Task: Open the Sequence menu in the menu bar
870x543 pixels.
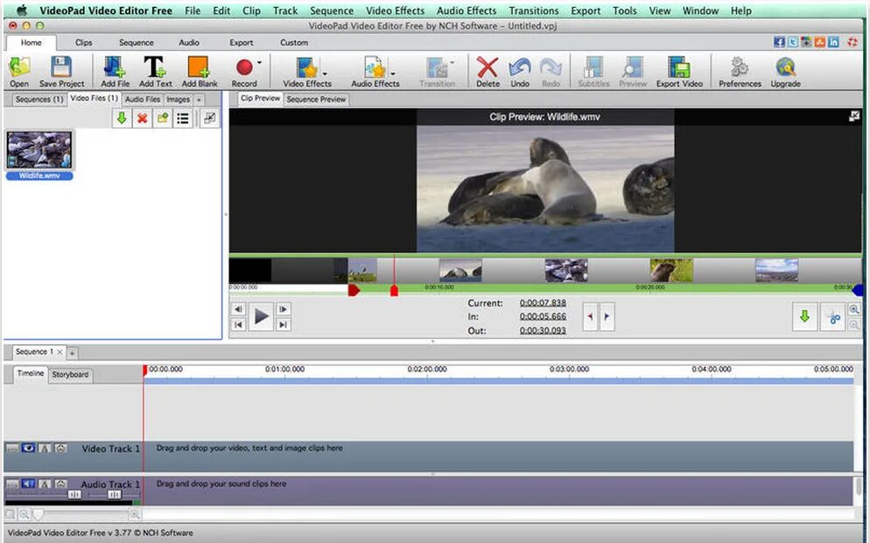Action: 331,11
